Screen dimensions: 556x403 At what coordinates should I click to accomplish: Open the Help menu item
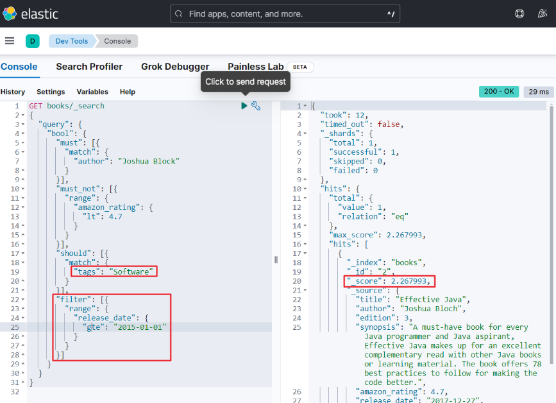(x=128, y=92)
